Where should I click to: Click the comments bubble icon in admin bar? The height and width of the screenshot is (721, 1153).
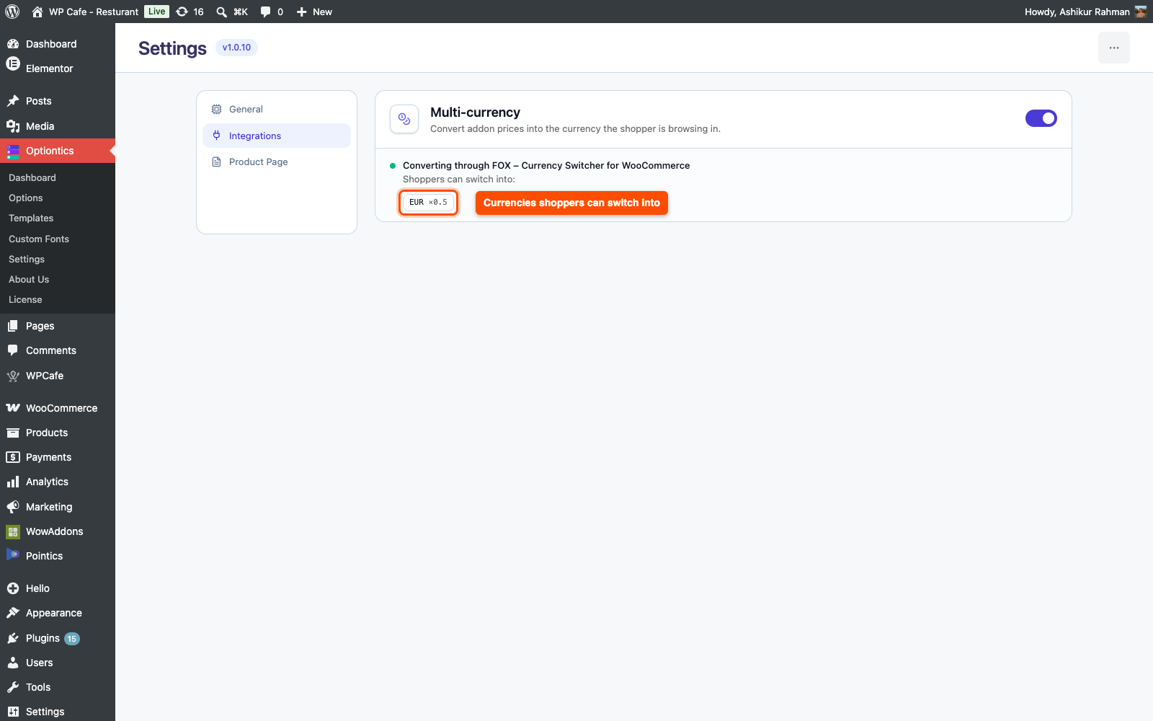(266, 12)
